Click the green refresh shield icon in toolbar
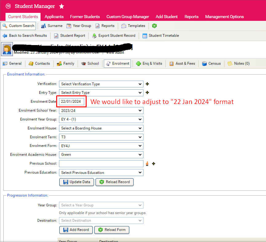266x242 pixels. 155,26
